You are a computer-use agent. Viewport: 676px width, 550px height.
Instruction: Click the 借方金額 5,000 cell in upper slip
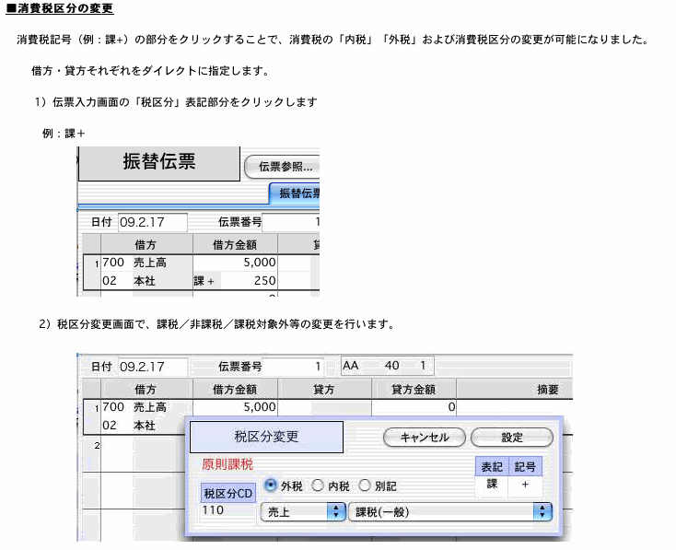coord(235,263)
